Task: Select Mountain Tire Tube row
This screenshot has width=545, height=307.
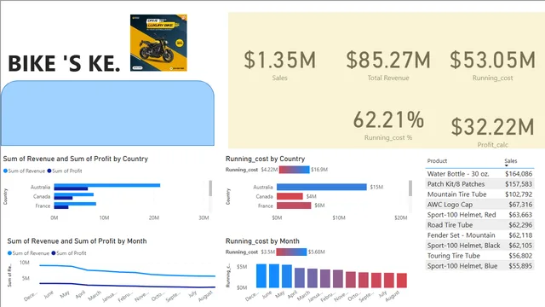Action: click(479, 194)
